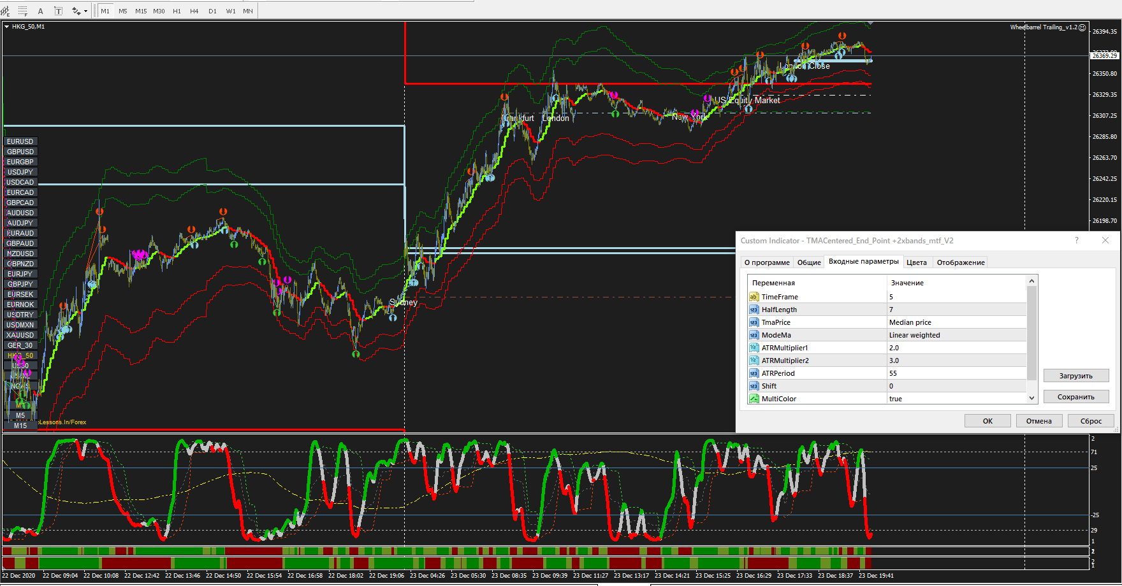The image size is (1122, 586).
Task: Click the parameter list vertical scrollbar thumb
Action: (1032, 332)
